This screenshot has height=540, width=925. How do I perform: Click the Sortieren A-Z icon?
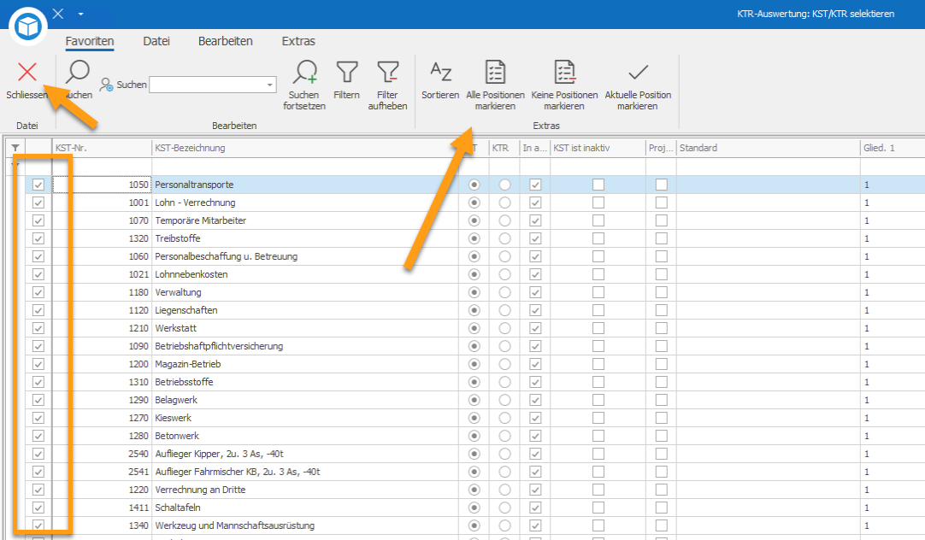pos(440,73)
